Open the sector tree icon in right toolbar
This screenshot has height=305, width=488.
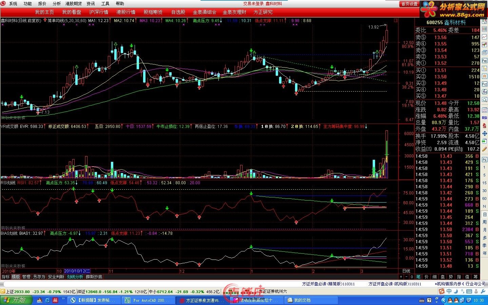coord(484,69)
